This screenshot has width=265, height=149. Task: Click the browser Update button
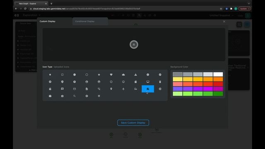tap(245, 9)
